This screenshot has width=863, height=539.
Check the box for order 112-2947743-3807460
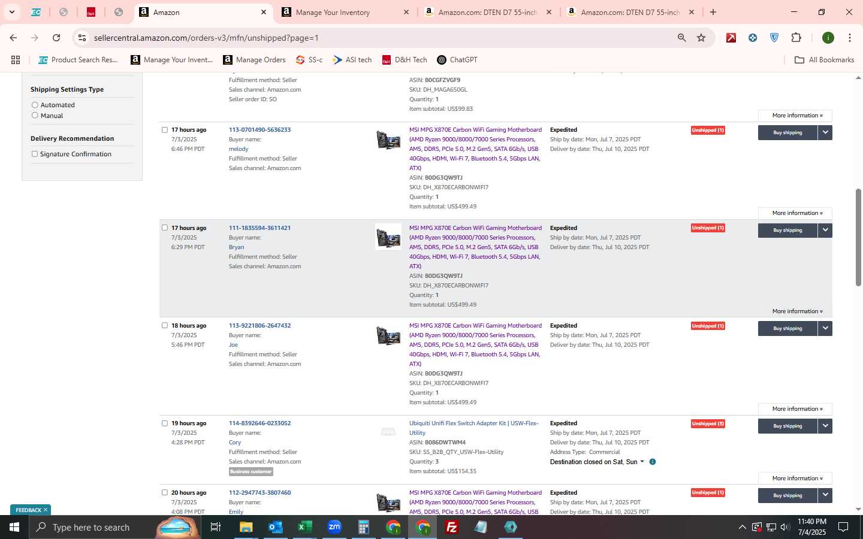165,492
